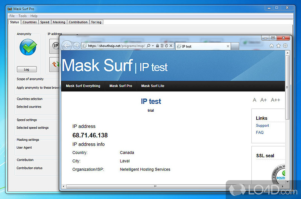
Task: Click the horizontal scrollbar thumb in browser
Action: tap(155, 186)
